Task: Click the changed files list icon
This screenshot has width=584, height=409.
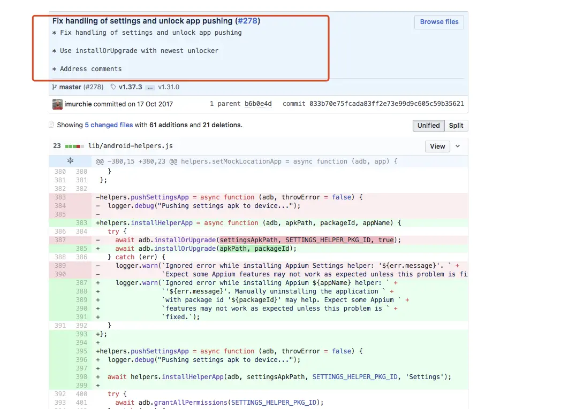Action: [x=51, y=125]
